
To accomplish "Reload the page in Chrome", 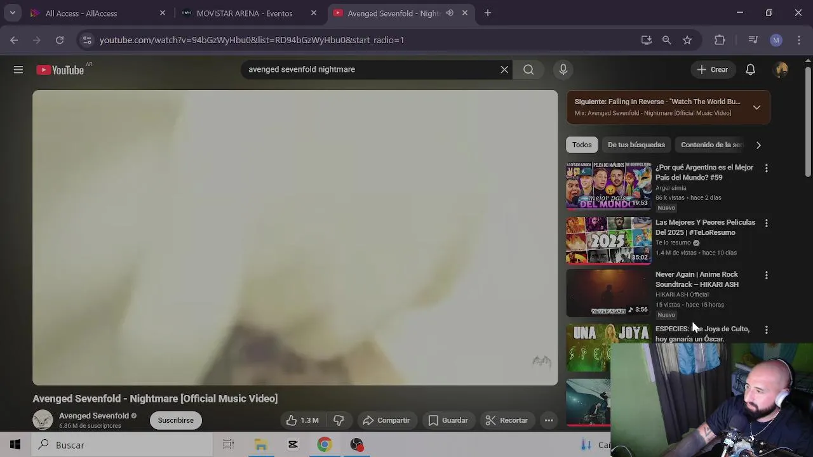I will (x=60, y=40).
